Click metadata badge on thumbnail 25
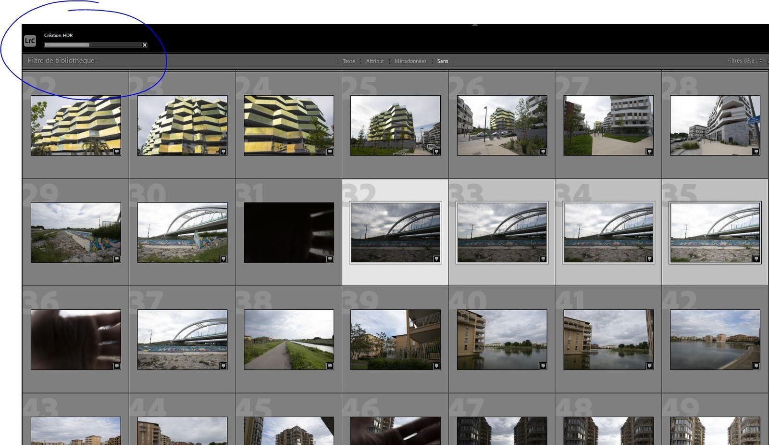Screen dimensions: 769x445 436,152
